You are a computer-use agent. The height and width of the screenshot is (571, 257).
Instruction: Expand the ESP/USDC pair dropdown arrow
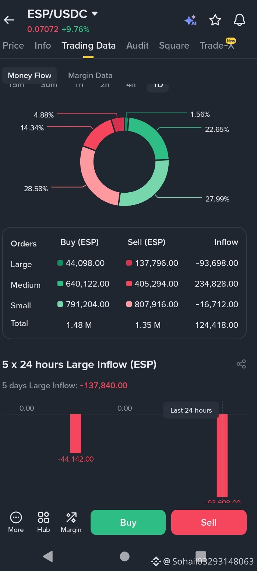[95, 14]
